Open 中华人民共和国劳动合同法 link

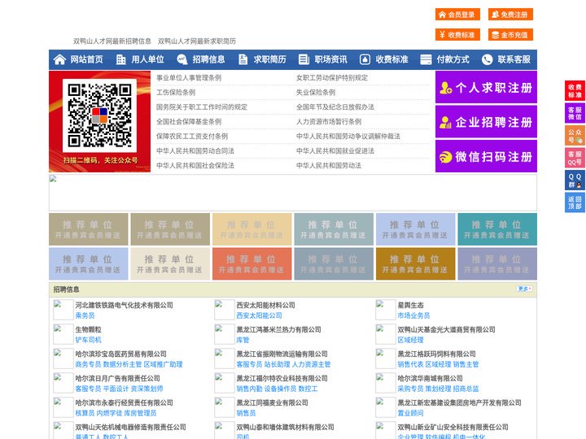click(x=195, y=150)
